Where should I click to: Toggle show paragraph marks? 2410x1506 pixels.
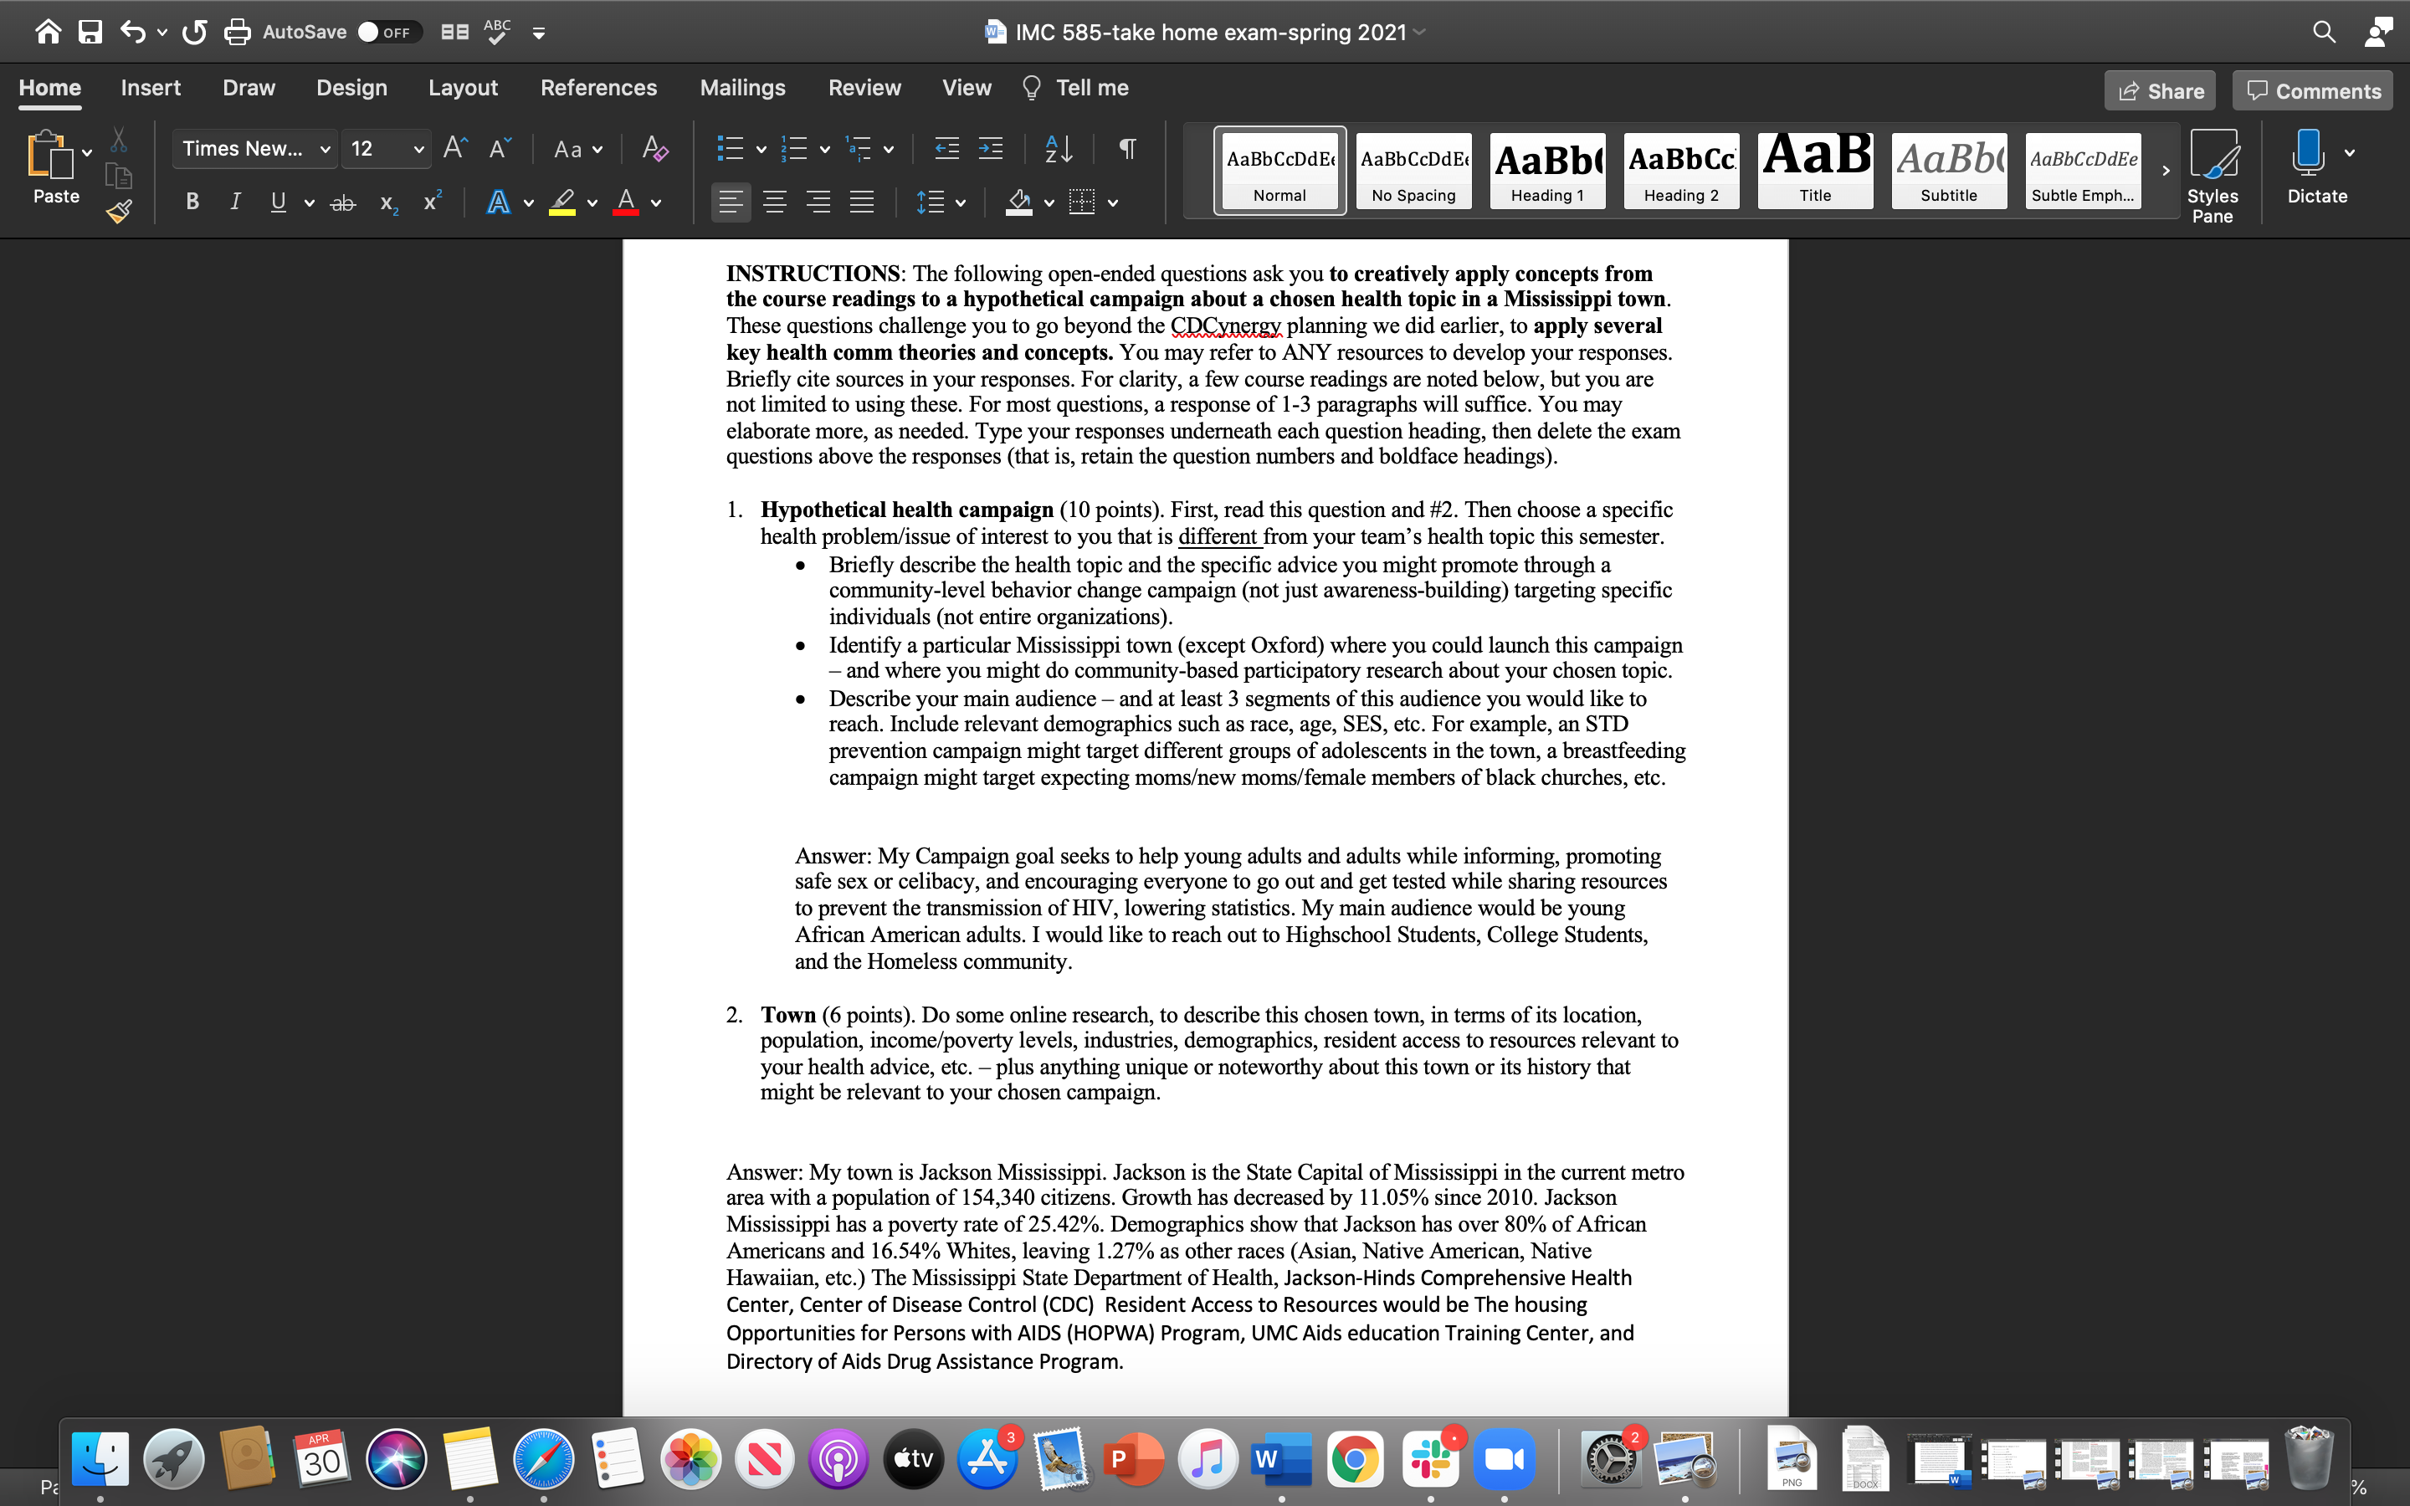pos(1127,148)
